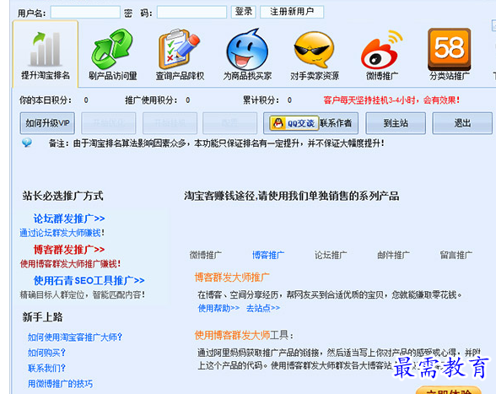The width and height of the screenshot is (496, 394).
Task: Switch to the 博客推广 sub-tab
Action: [x=268, y=255]
